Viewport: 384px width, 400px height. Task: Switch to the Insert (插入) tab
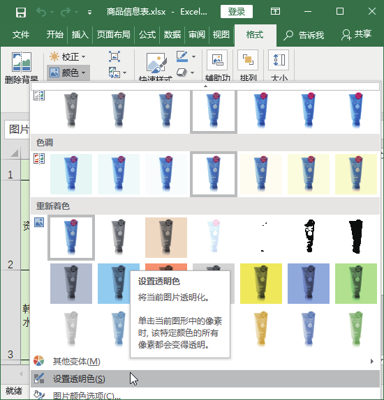point(80,34)
